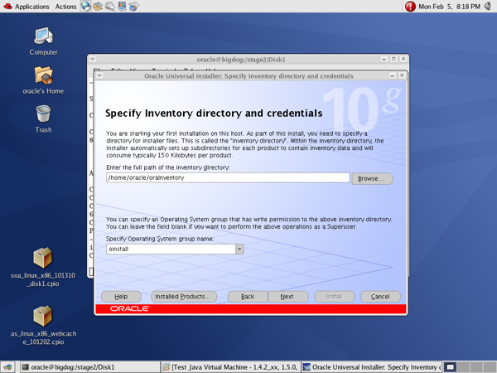The width and height of the screenshot is (497, 373).
Task: Select the first workspace in switcher
Action: (x=450, y=367)
